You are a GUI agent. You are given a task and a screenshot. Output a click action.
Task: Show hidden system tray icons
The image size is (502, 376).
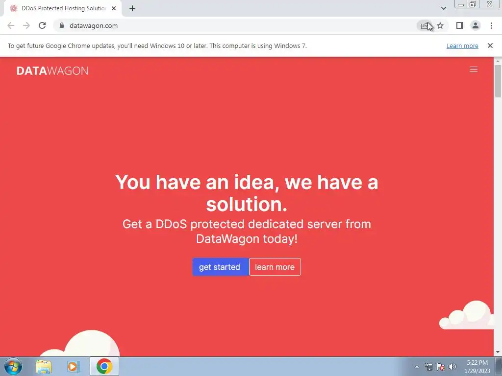point(417,367)
